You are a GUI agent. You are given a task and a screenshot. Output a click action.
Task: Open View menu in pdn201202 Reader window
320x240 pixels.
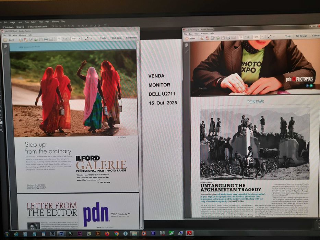(x=196, y=34)
